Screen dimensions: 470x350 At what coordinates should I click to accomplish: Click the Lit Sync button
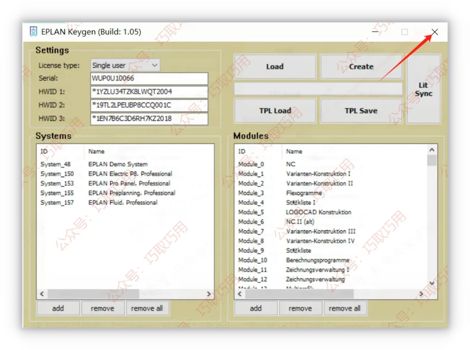click(x=423, y=89)
